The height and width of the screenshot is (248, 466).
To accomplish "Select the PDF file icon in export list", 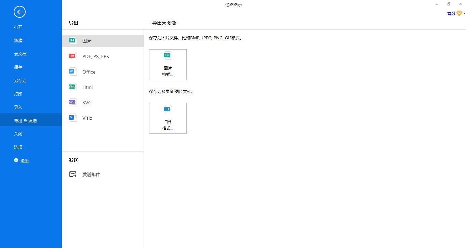I will click(x=72, y=56).
